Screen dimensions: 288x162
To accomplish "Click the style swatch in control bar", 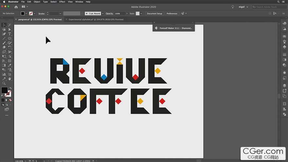I will [x=137, y=13].
